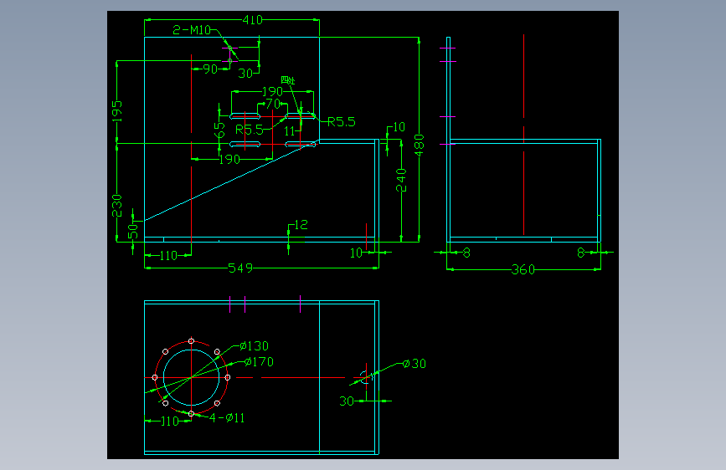This screenshot has width=726, height=470.
Task: Click the 190 dimension above the 70
Action: click(272, 92)
